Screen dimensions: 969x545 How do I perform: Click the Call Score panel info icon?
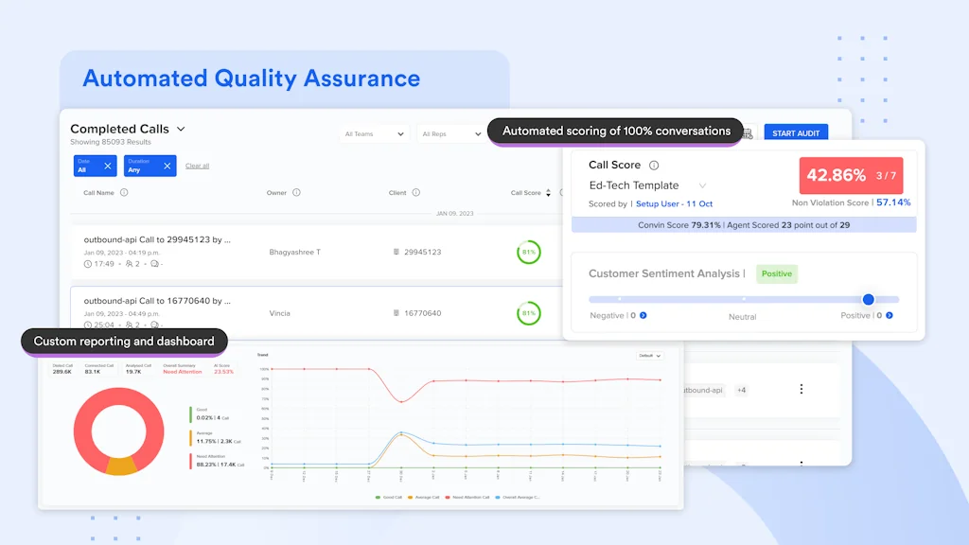click(654, 166)
